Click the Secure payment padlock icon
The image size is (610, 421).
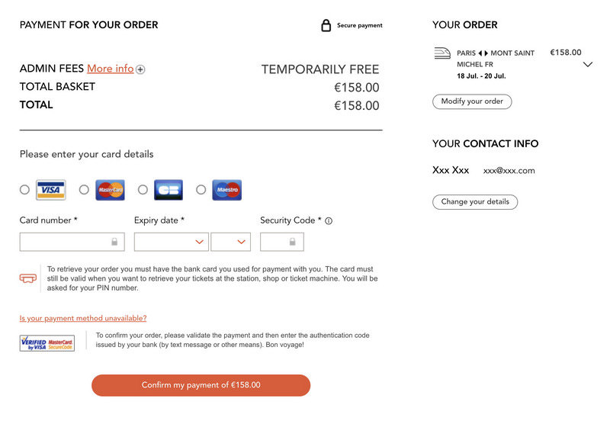click(326, 25)
